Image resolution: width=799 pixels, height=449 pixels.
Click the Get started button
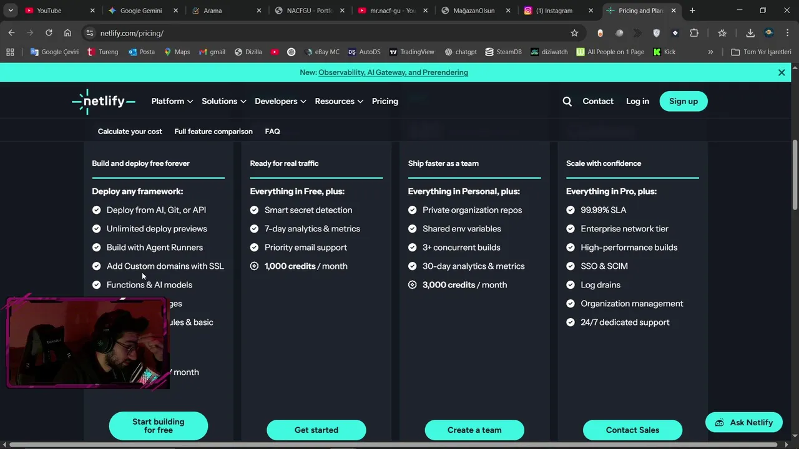coord(316,430)
